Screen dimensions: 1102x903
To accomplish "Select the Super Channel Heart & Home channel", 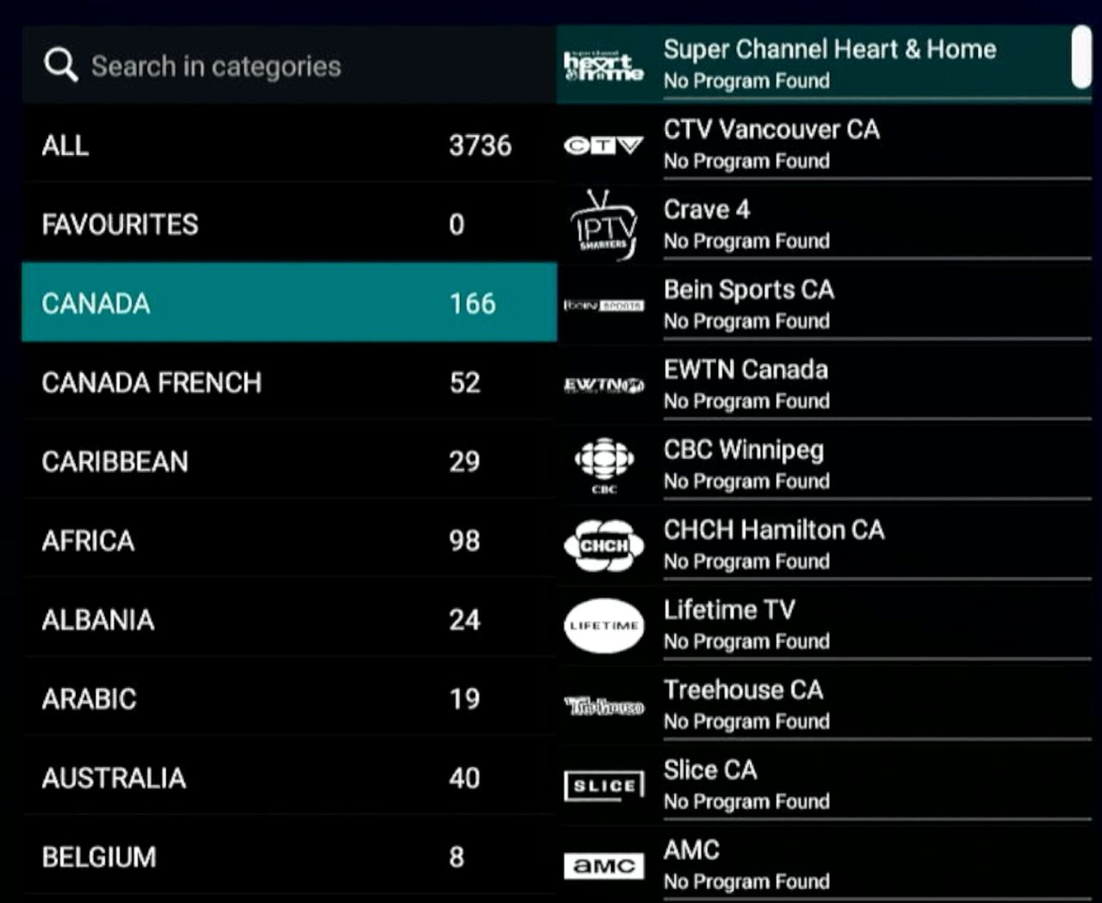I will 829,64.
